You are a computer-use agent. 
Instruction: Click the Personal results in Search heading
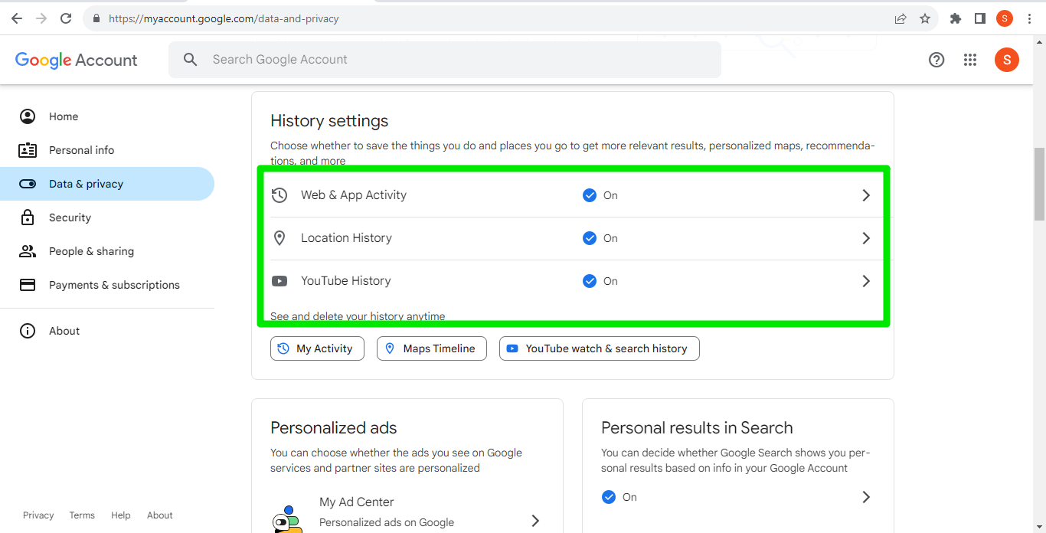pyautogui.click(x=697, y=428)
